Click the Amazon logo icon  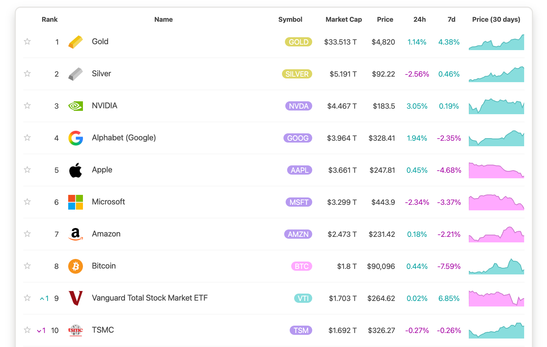pyautogui.click(x=76, y=234)
